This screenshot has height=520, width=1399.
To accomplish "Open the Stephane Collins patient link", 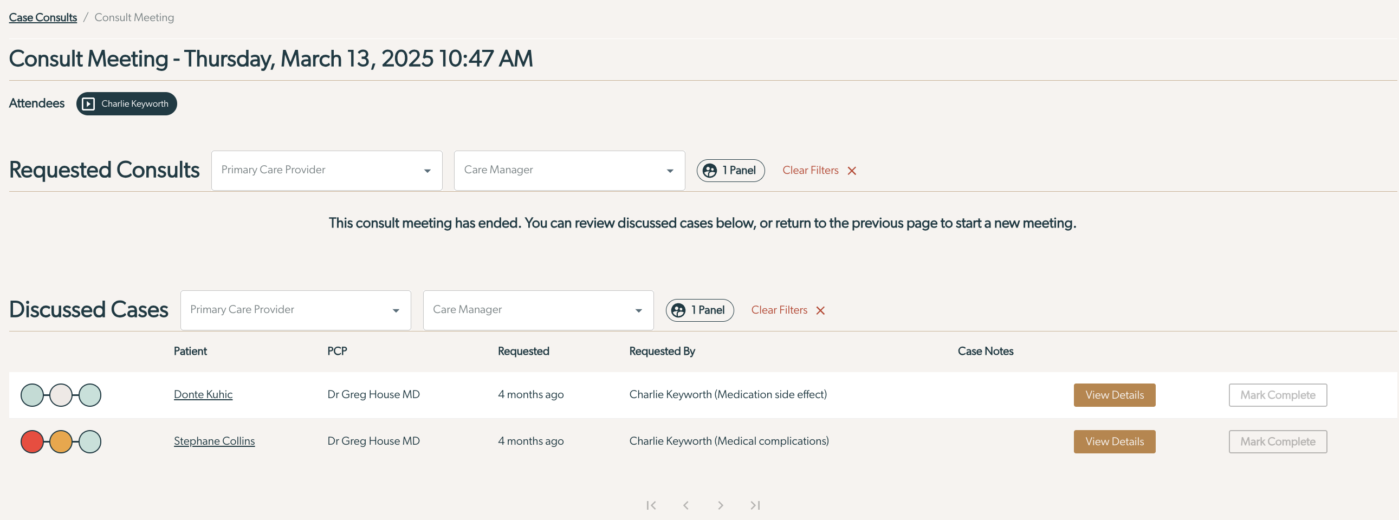I will click(x=214, y=441).
